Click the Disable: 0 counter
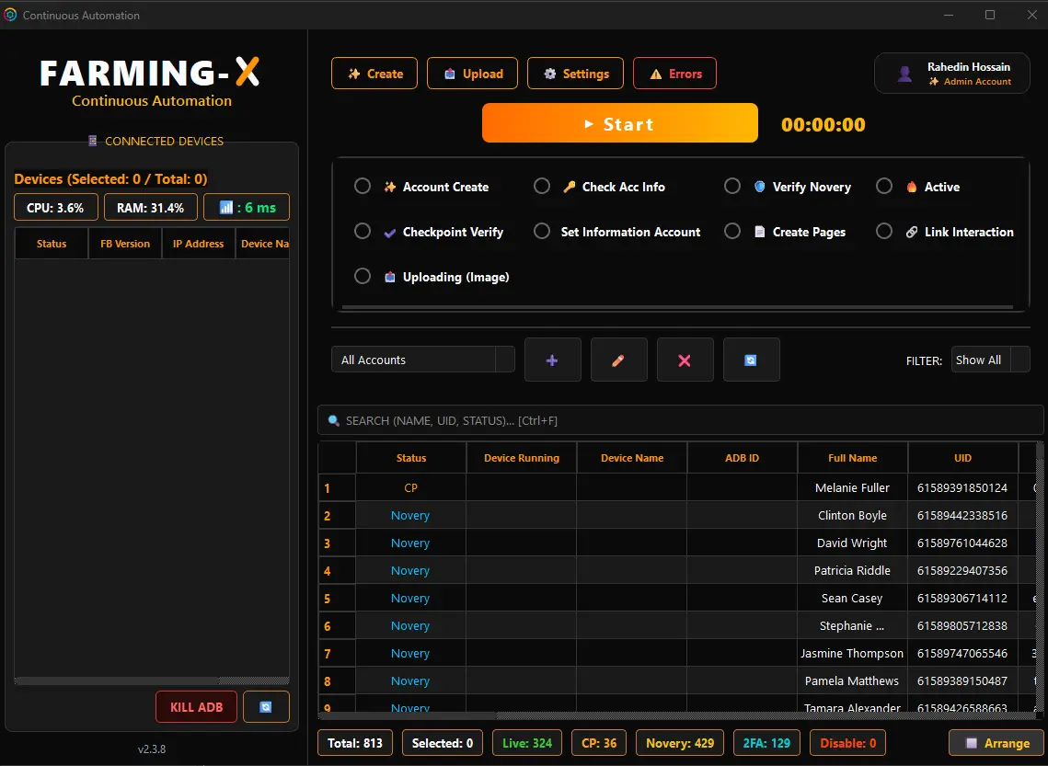Screen dimensions: 1048x766 tap(847, 743)
